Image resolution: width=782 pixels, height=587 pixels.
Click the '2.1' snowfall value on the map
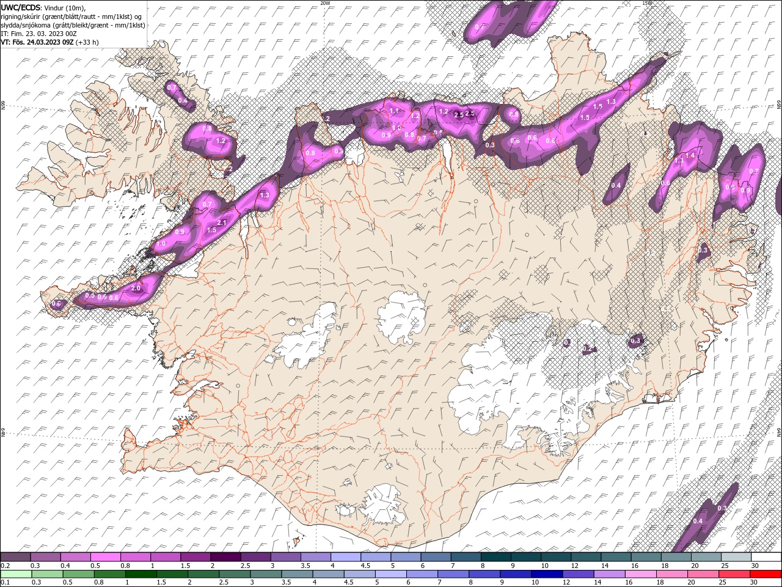tap(222, 223)
